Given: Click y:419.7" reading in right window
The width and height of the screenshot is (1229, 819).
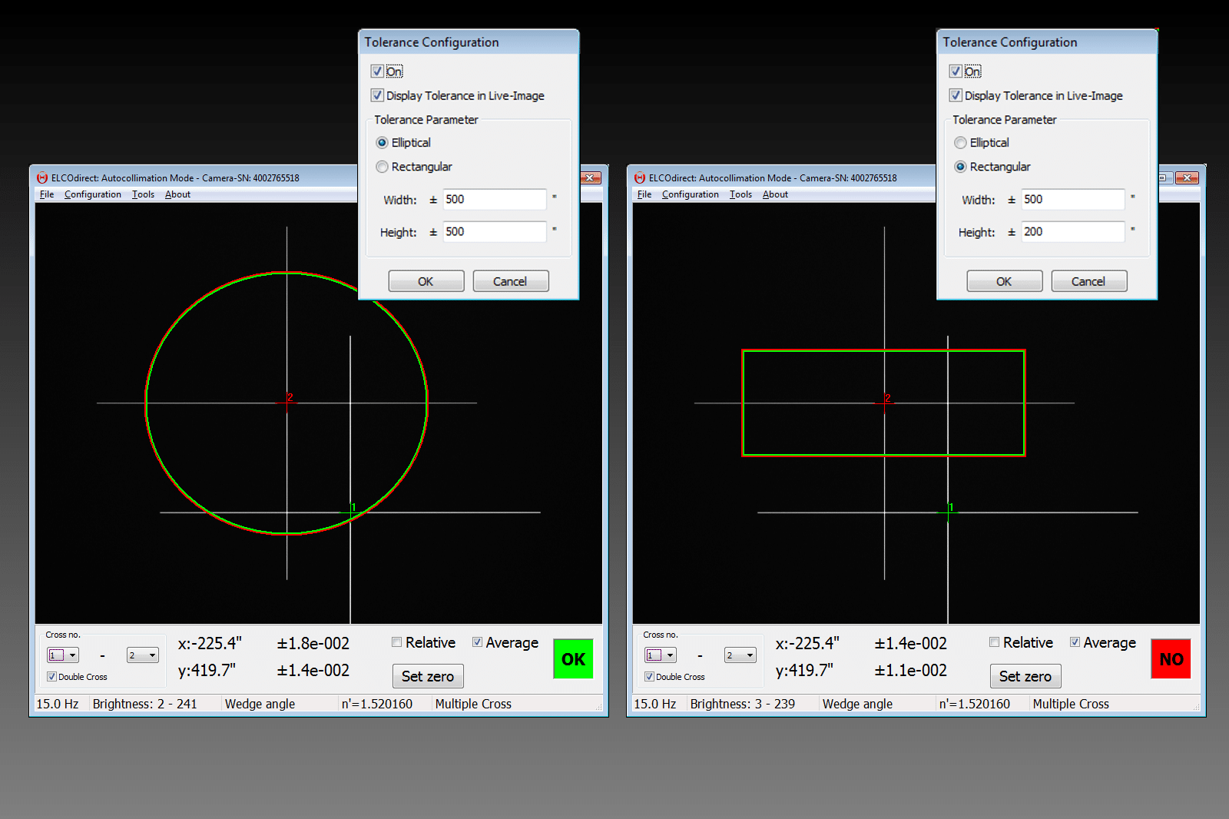Looking at the screenshot, I should click(x=804, y=670).
